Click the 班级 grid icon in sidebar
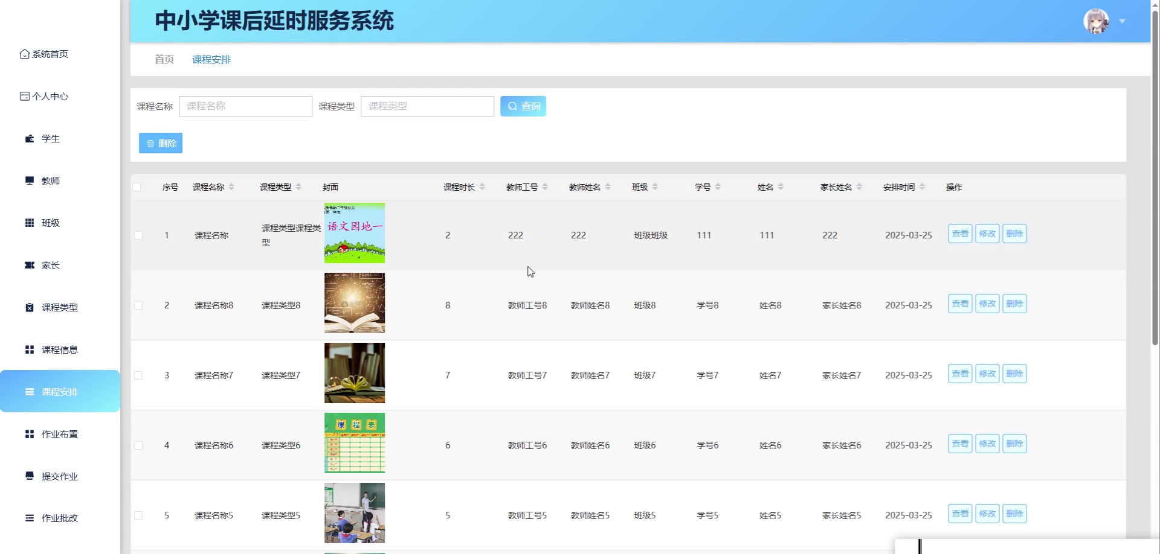 29,223
